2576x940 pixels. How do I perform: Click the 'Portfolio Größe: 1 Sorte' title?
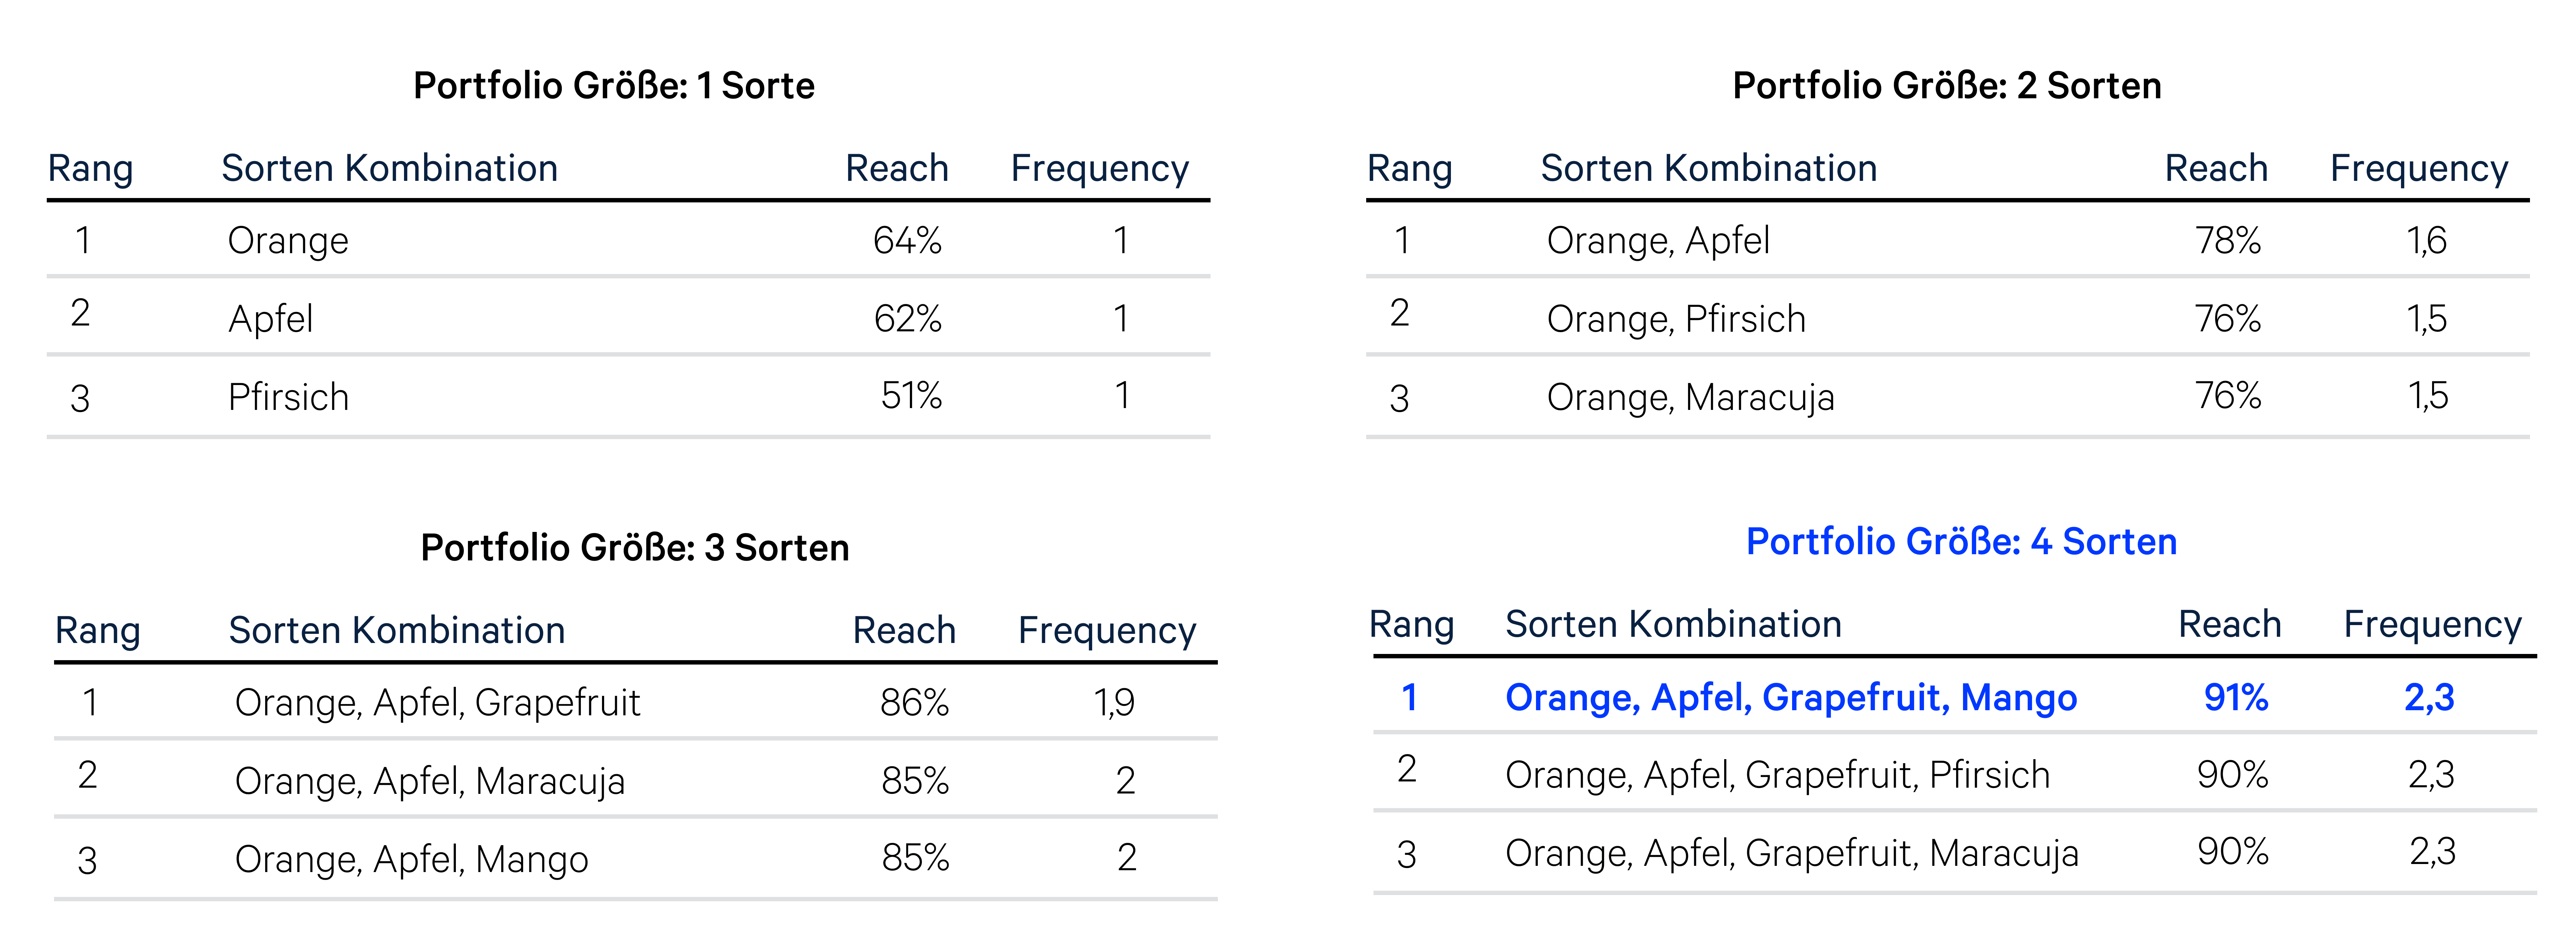click(x=614, y=86)
